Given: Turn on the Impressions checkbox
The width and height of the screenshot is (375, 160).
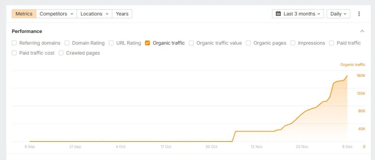Looking at the screenshot, I should pos(293,43).
